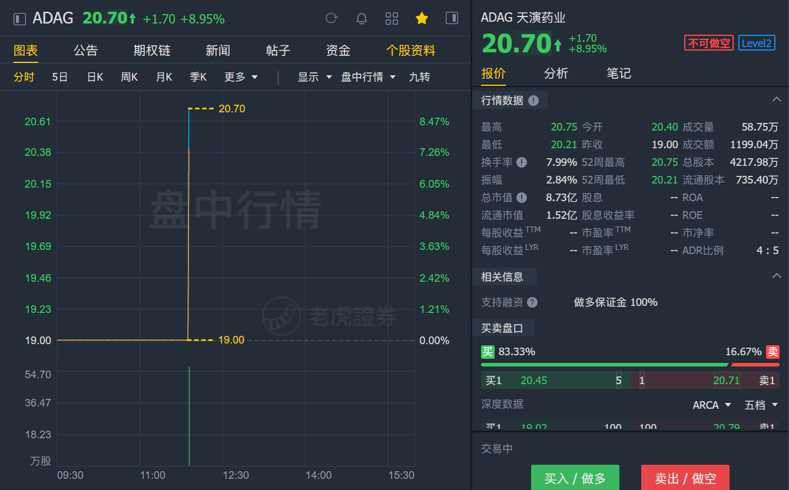The height and width of the screenshot is (490, 789).
Task: Switch to the 期权链 tab
Action: pos(152,51)
